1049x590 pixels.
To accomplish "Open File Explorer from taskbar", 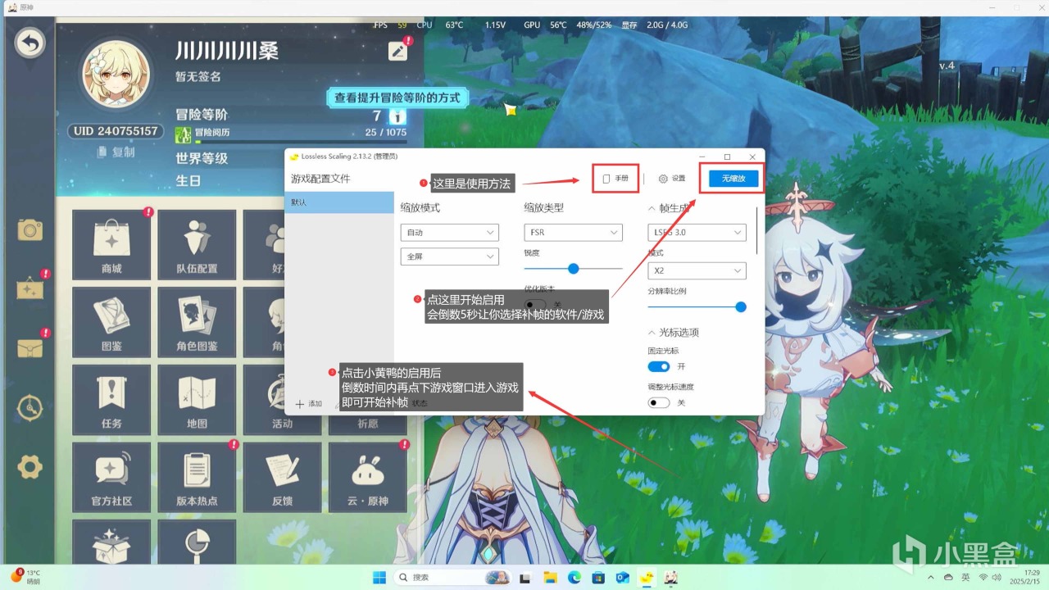I will (x=550, y=577).
